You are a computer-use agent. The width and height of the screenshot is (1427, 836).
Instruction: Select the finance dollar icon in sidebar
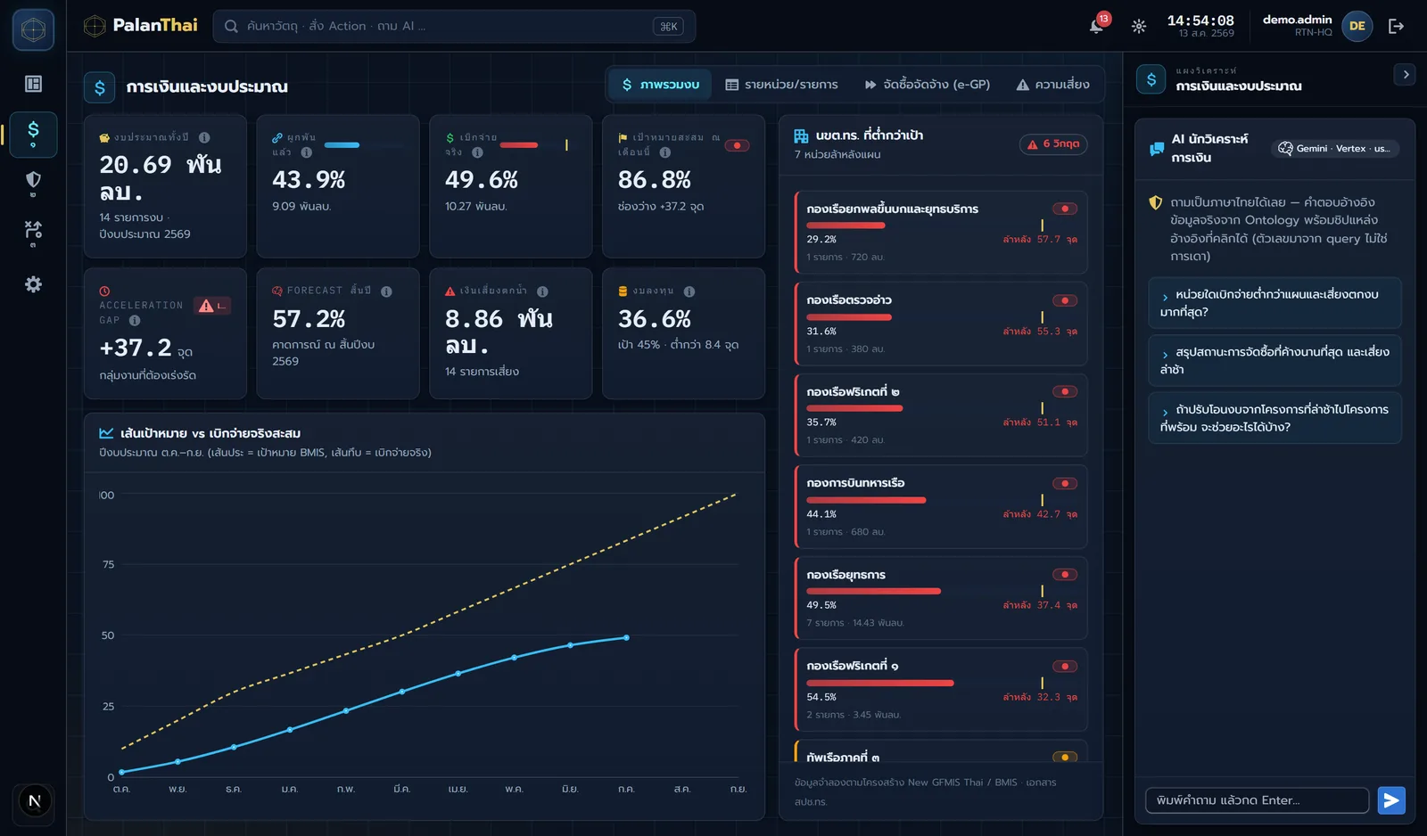click(33, 134)
